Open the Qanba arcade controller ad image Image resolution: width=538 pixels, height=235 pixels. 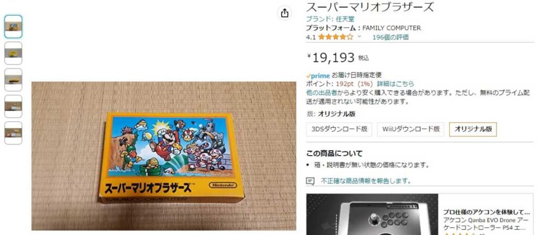click(x=373, y=214)
